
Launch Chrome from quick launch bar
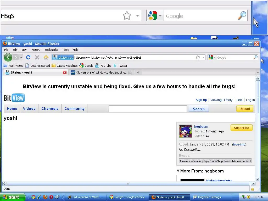coord(33,197)
